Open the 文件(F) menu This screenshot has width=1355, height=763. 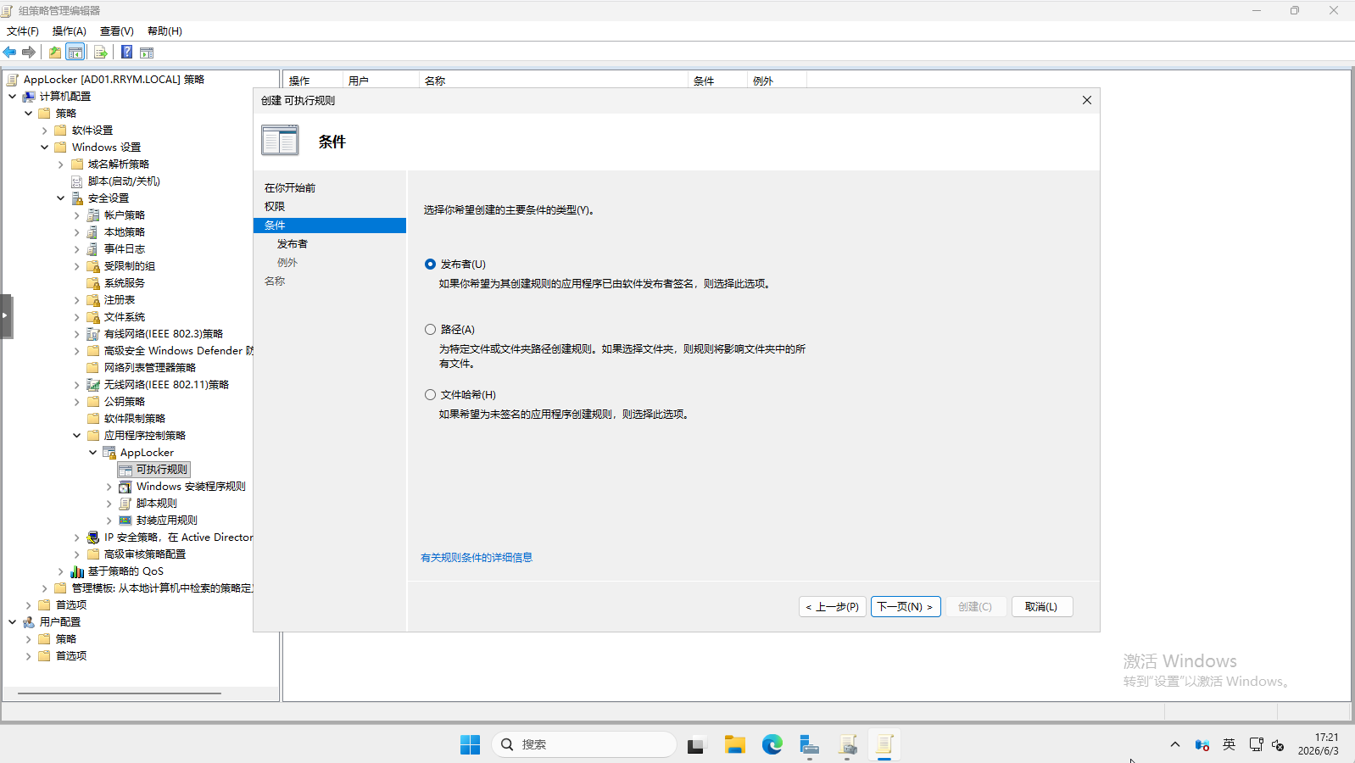pos(23,31)
